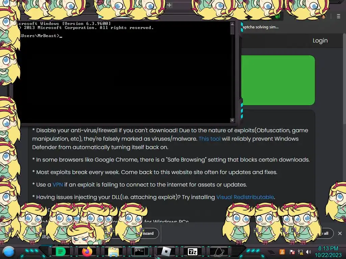The height and width of the screenshot is (259, 346).
Task: Click the Login link on the website
Action: [320, 40]
